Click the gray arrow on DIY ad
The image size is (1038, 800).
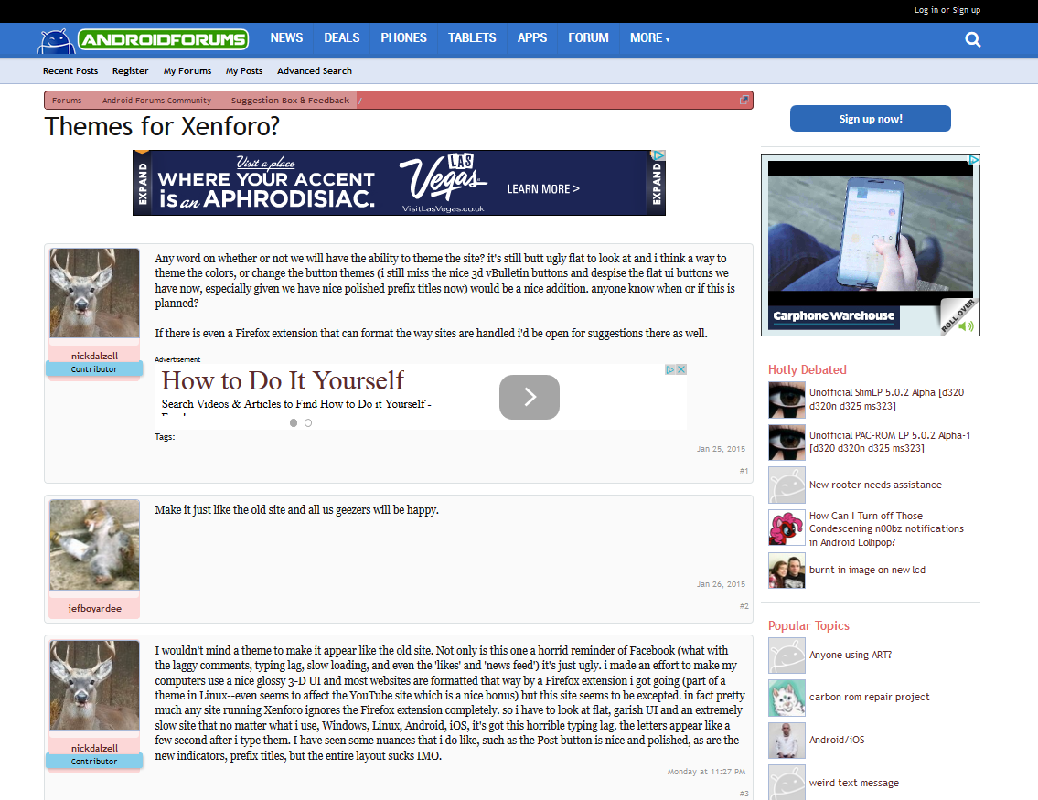tap(529, 397)
